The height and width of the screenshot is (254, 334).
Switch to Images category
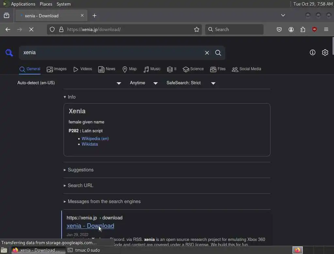coord(57,69)
